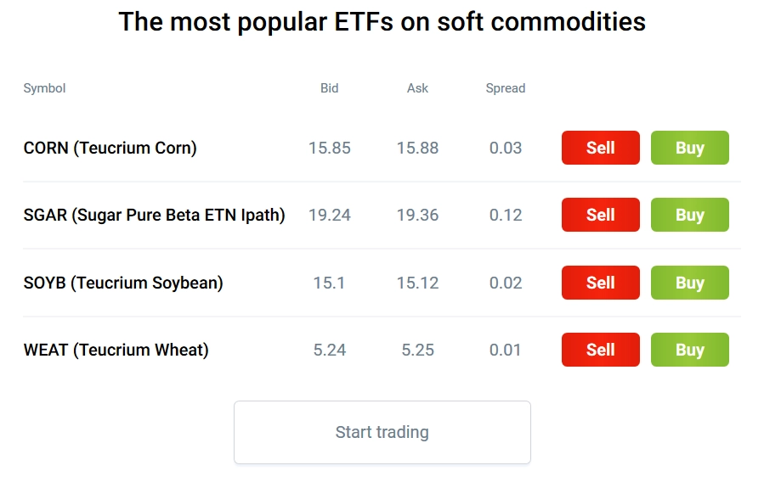764x488 pixels.
Task: Select the SOYB (Teucrium Soybean) symbol
Action: (123, 283)
